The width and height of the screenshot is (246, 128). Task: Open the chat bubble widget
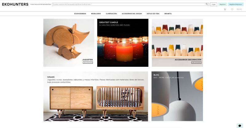pos(240,126)
